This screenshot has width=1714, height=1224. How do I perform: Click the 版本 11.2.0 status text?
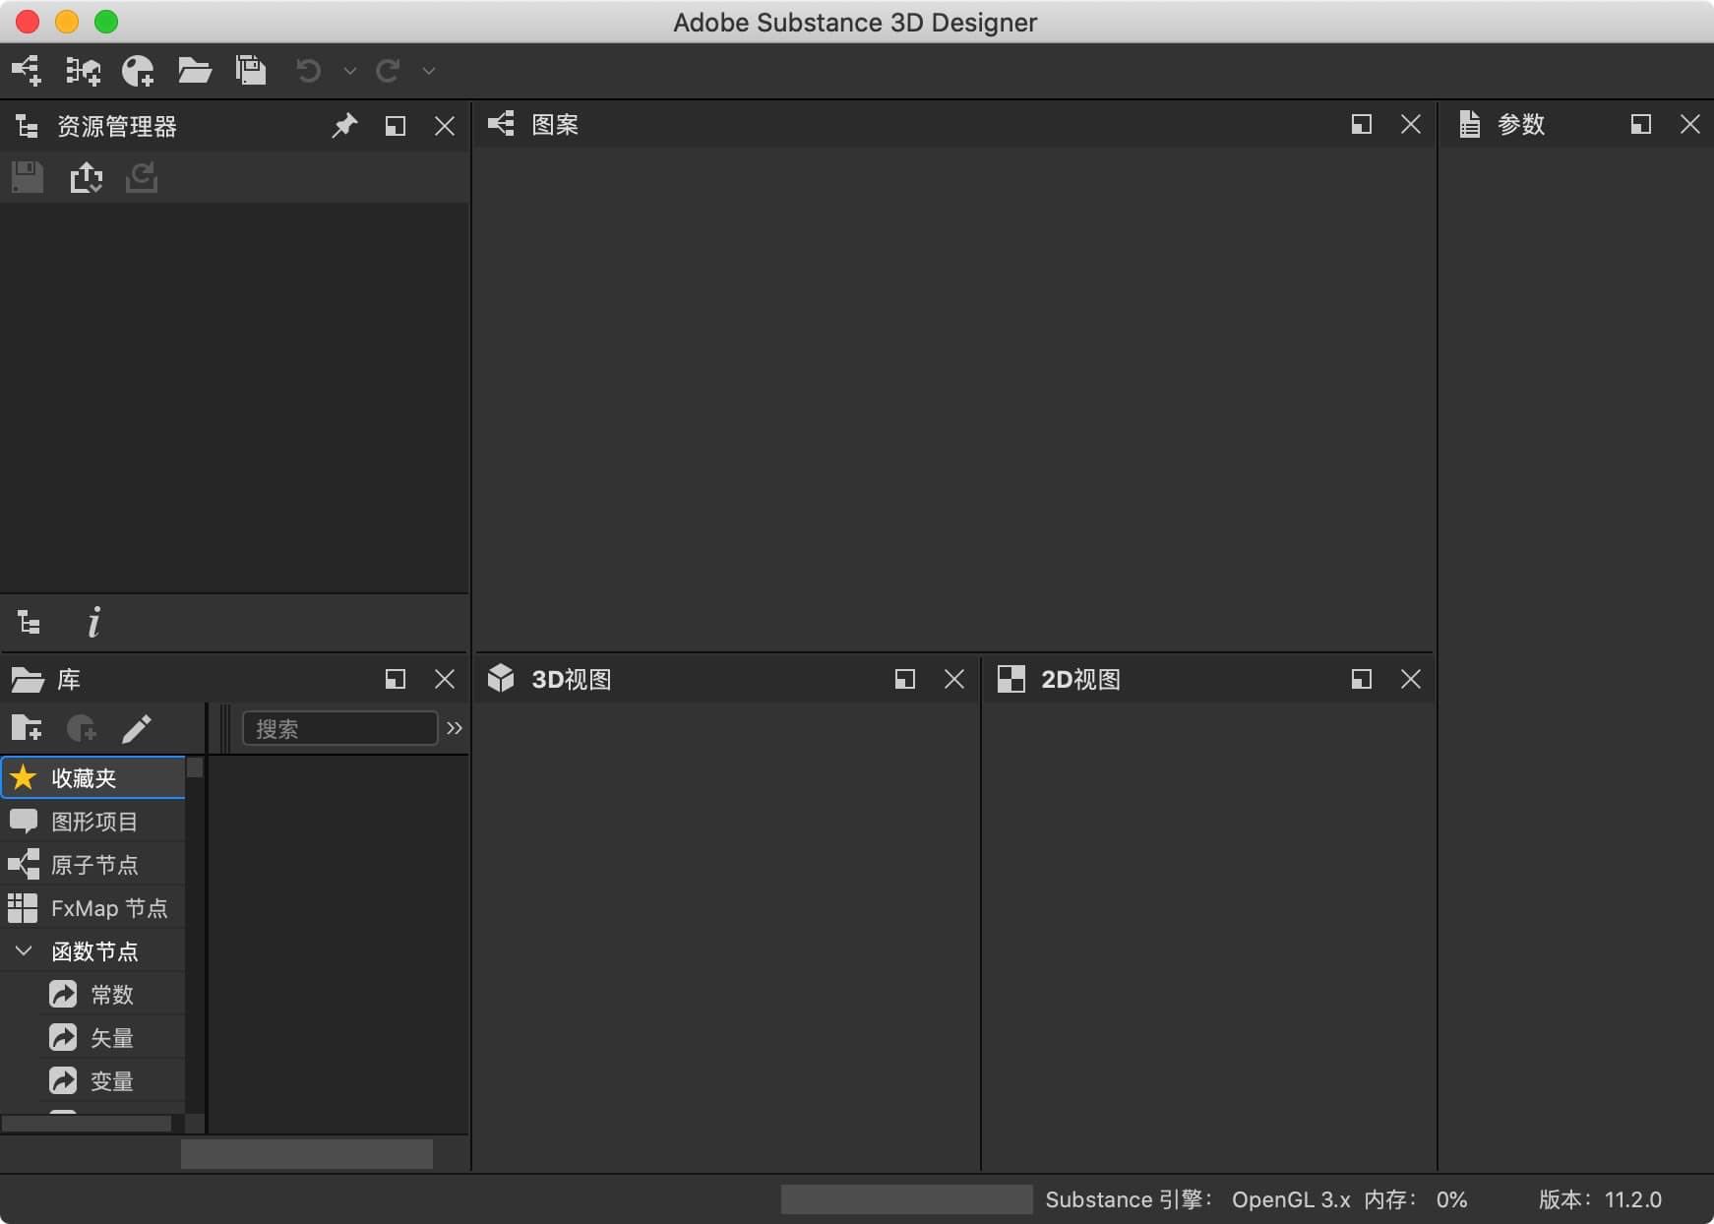(1600, 1199)
